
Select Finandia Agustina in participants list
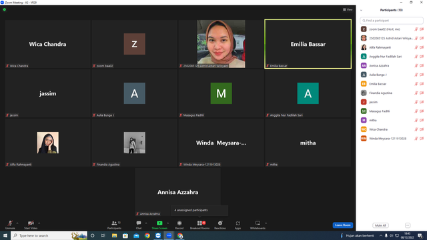tap(392, 93)
